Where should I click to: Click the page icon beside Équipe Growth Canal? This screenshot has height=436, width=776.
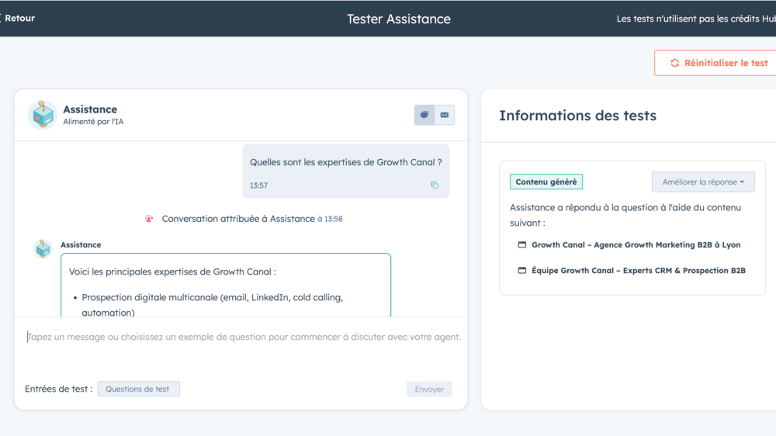coord(521,270)
